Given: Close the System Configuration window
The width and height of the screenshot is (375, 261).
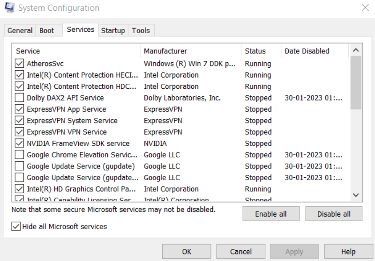Looking at the screenshot, I should [365, 7].
